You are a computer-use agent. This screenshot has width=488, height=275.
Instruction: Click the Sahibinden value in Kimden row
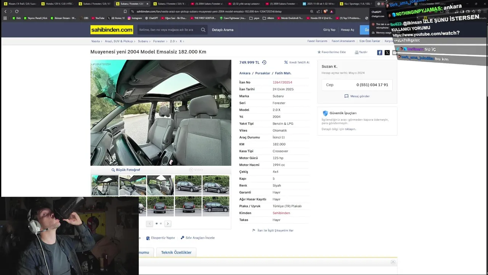(281, 213)
